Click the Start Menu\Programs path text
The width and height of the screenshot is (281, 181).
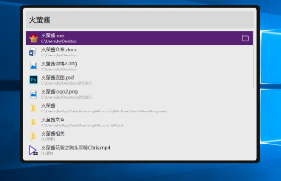pos(104,111)
